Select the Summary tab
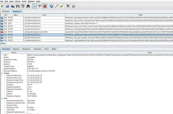The image size is (173, 114). pyautogui.click(x=37, y=49)
